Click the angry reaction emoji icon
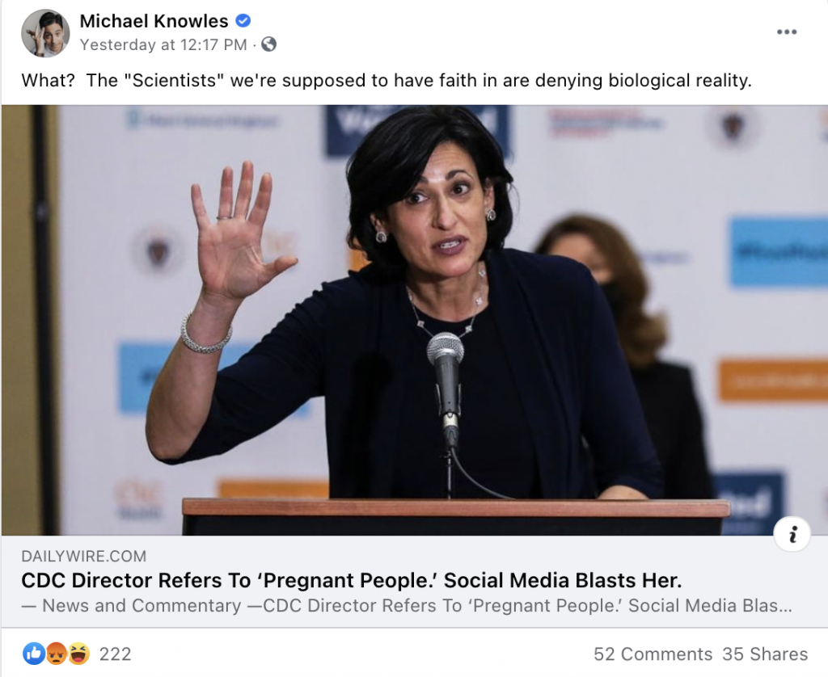The height and width of the screenshot is (677, 828). coord(56,654)
